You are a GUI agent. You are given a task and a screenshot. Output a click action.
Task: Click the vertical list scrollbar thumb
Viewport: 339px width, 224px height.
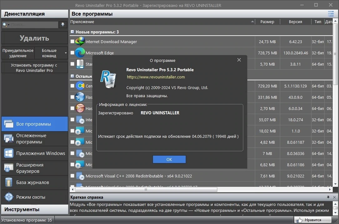click(335, 54)
